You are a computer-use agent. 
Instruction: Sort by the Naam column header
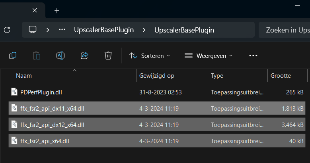coord(24,75)
